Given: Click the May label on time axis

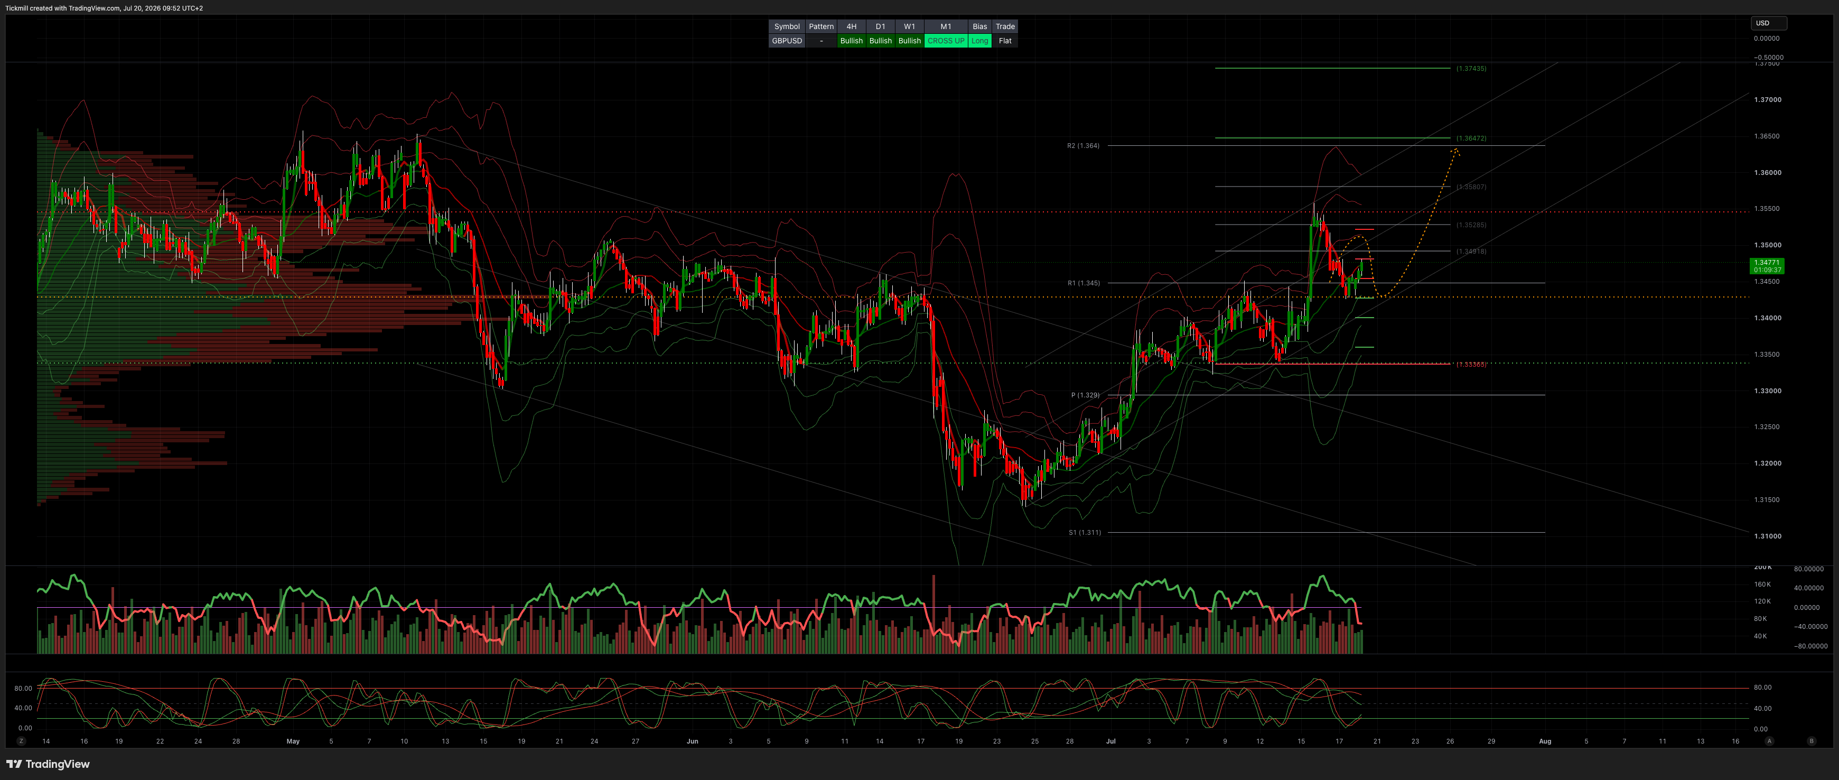Looking at the screenshot, I should point(293,741).
